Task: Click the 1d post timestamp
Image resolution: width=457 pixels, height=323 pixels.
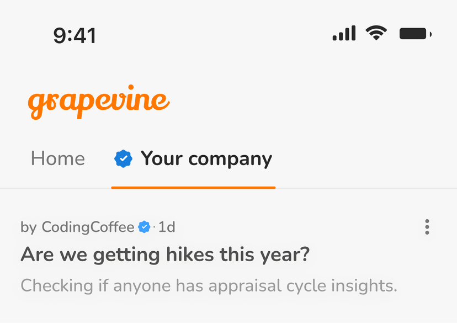Action: tap(167, 227)
